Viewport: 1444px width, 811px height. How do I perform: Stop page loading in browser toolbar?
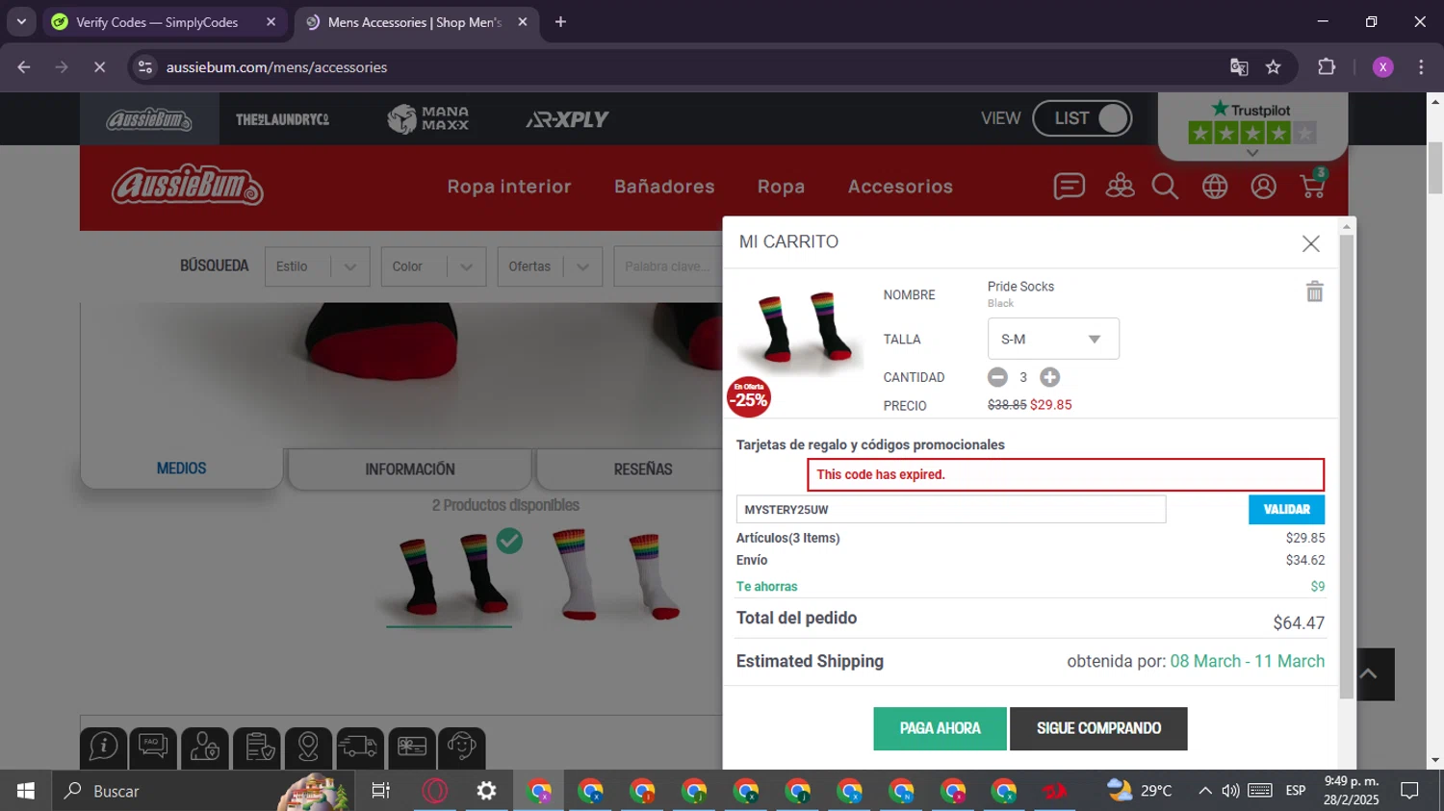pos(99,67)
